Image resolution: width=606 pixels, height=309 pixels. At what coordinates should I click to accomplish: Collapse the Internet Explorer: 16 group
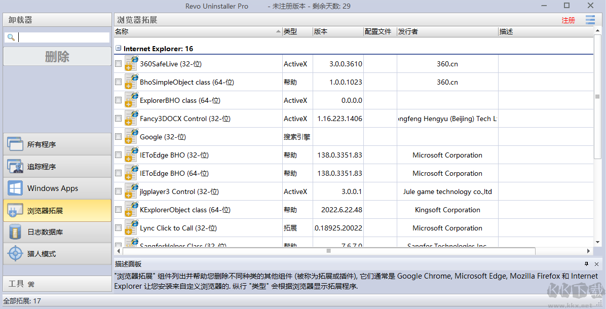118,48
